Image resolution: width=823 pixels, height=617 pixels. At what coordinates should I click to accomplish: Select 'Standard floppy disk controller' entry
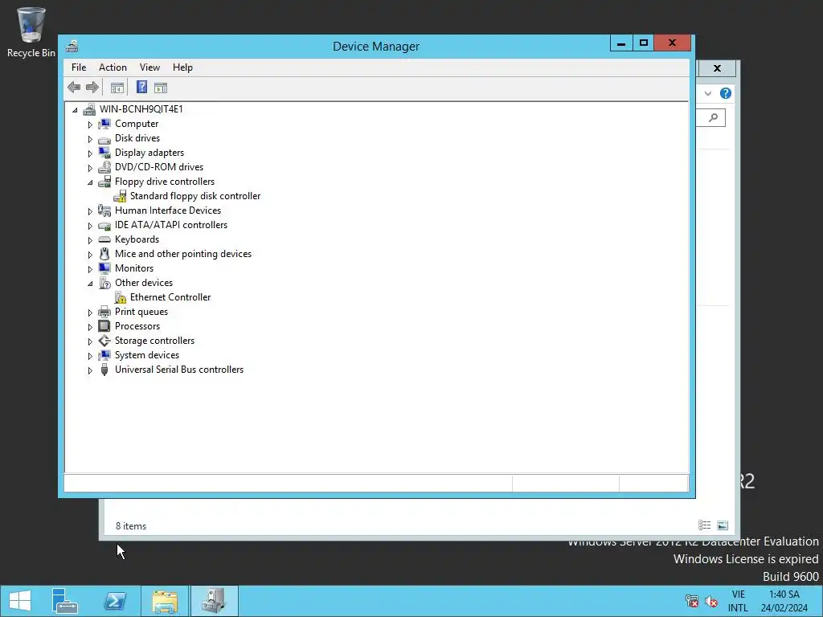(194, 196)
